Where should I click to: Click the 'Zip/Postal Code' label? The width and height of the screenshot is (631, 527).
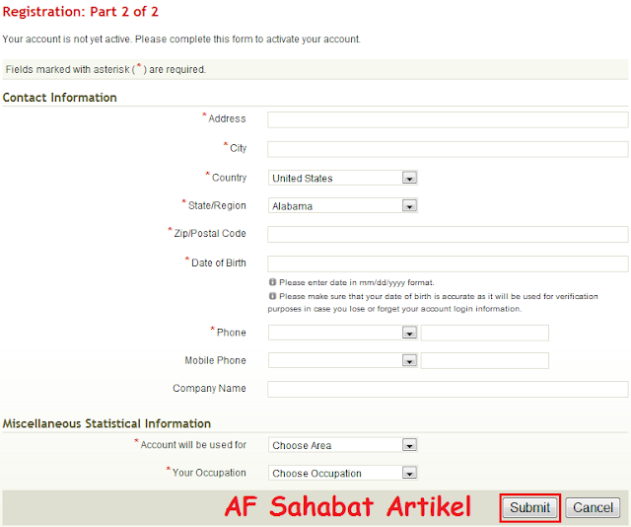click(x=210, y=233)
